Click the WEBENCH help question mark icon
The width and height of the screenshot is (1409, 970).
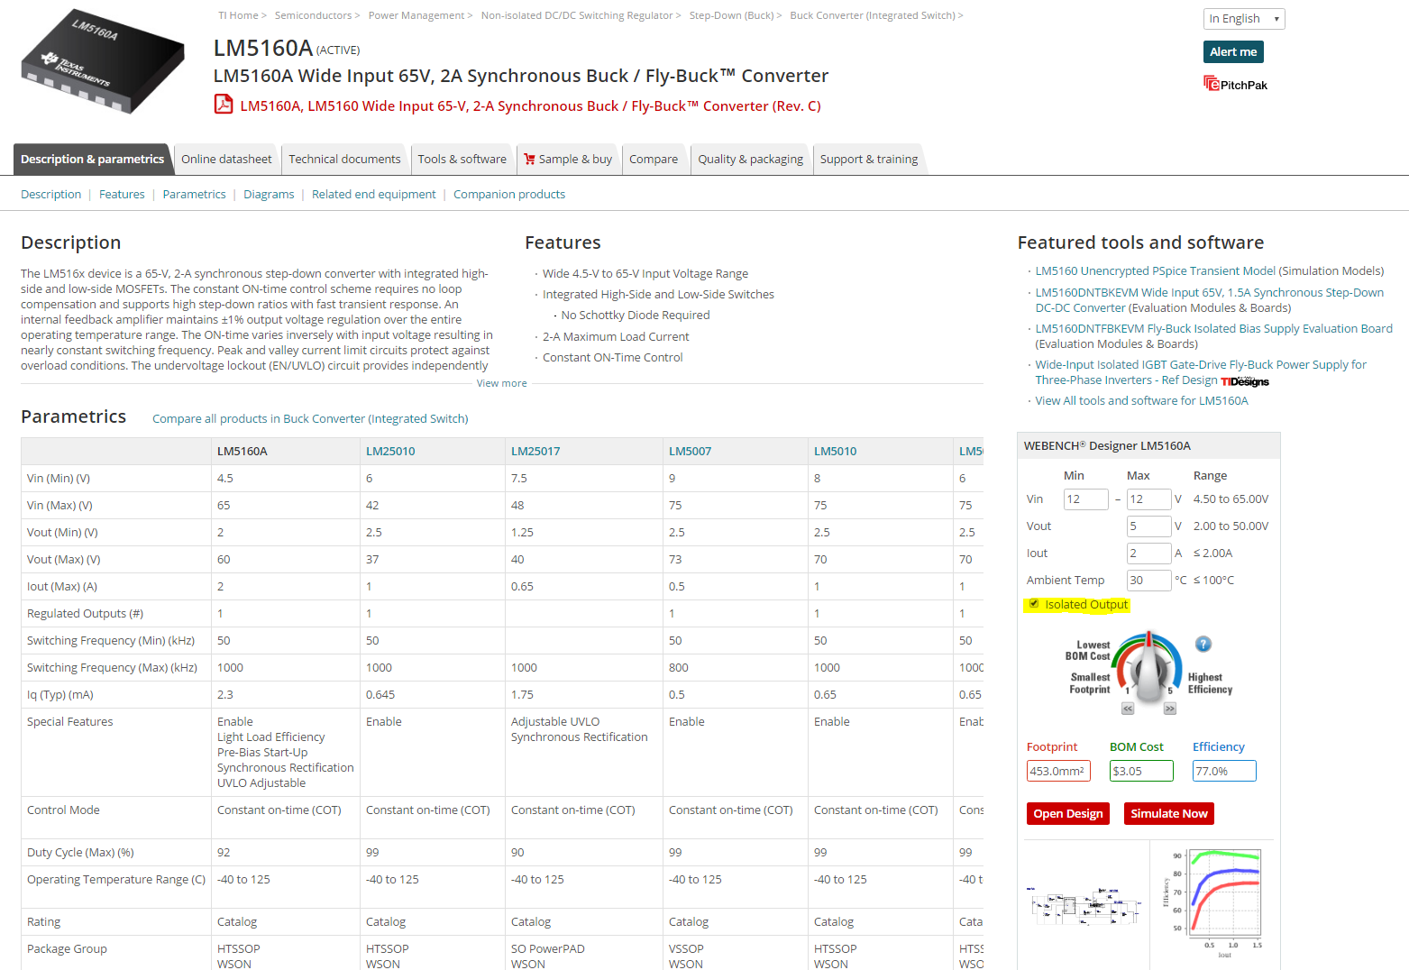1203,644
